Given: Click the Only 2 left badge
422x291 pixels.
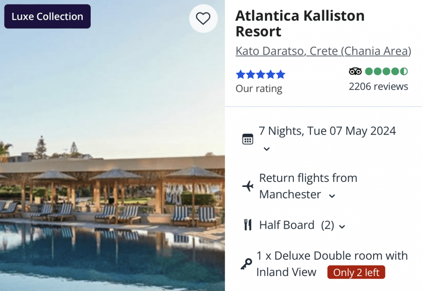Looking at the screenshot, I should point(356,272).
